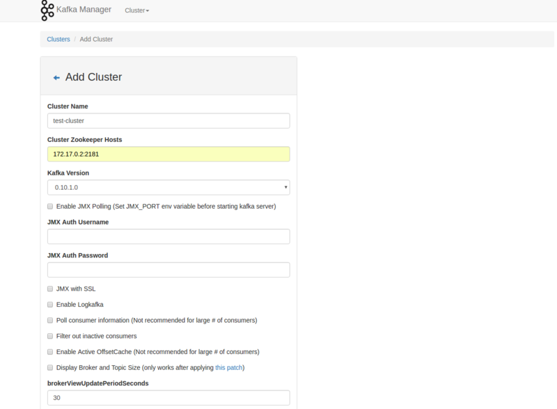557x409 pixels.
Task: Click the JMX Auth Password label
Action: 77,255
